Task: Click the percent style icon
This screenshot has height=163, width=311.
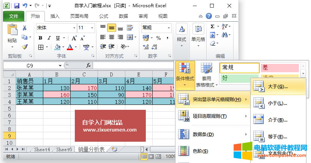Action: tap(158, 38)
